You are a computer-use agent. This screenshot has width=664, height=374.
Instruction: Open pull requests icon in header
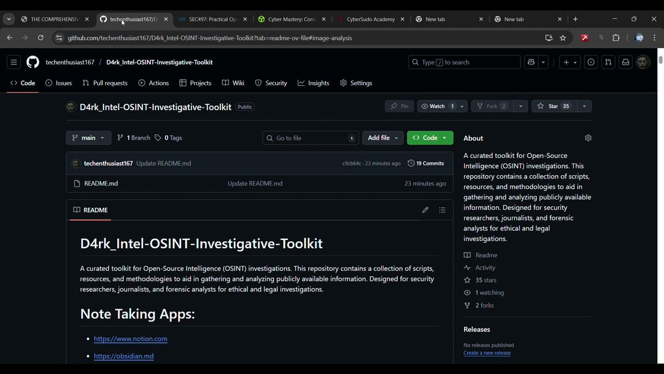click(608, 63)
